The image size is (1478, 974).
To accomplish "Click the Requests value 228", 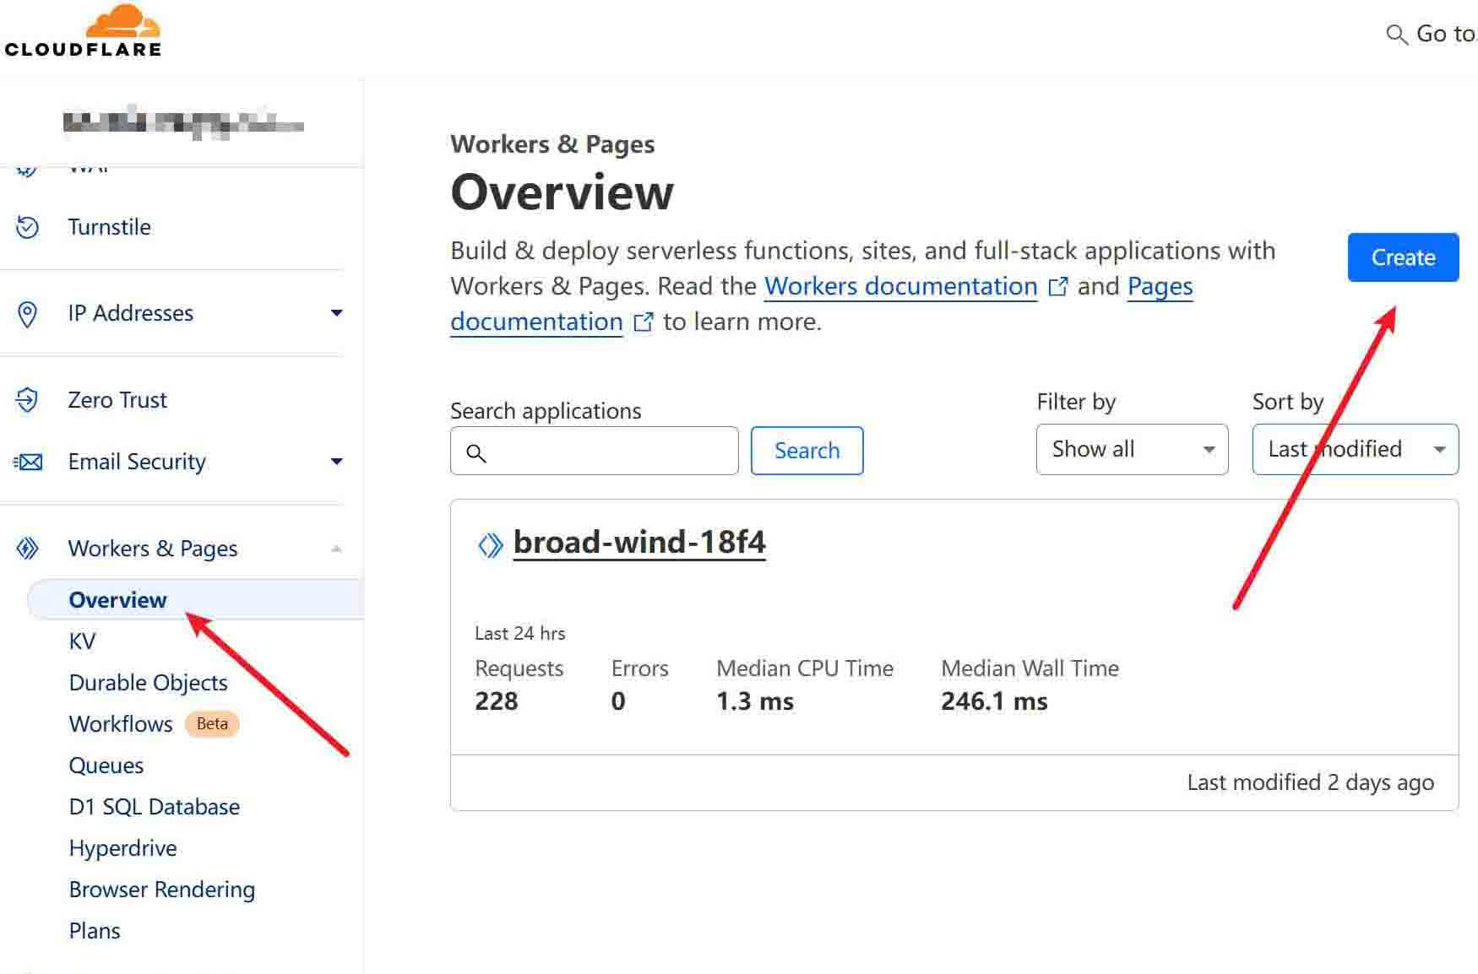I will click(496, 702).
